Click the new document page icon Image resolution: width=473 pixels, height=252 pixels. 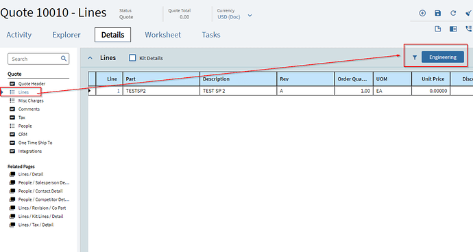438,29
